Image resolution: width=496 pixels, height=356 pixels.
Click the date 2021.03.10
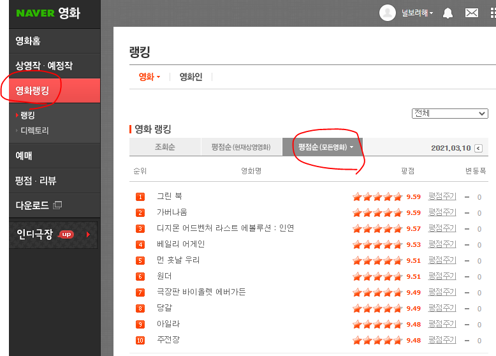click(x=451, y=148)
